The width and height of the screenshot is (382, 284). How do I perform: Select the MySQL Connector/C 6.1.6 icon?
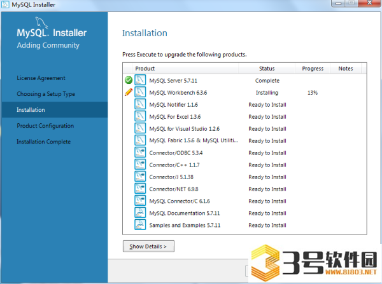140,201
